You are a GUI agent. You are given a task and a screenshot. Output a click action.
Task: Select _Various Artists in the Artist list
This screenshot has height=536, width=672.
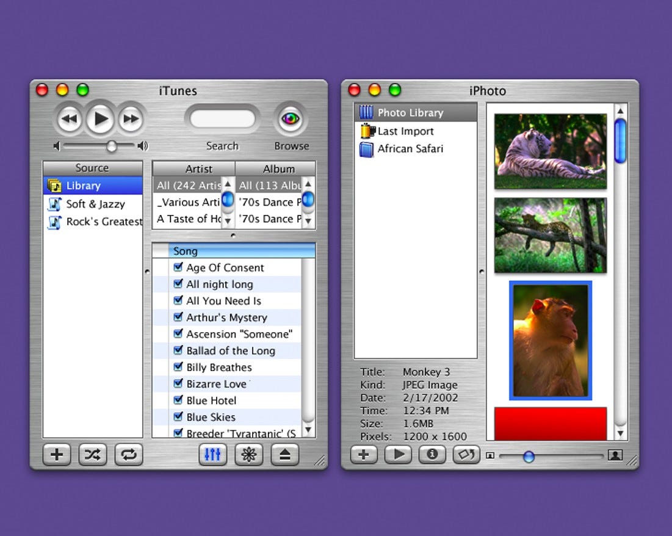click(187, 202)
